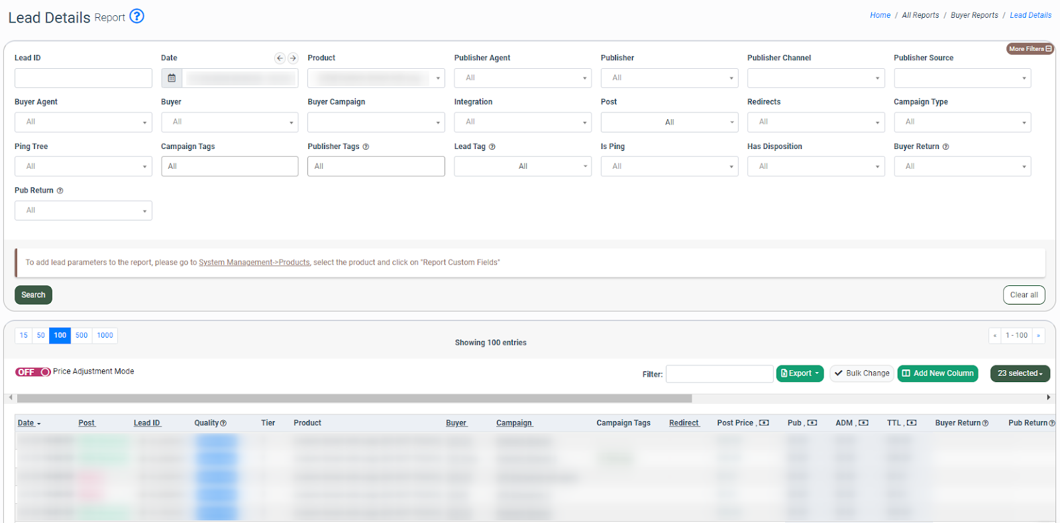Toggle the More Filters panel
This screenshot has height=523, width=1060.
pyautogui.click(x=1030, y=49)
